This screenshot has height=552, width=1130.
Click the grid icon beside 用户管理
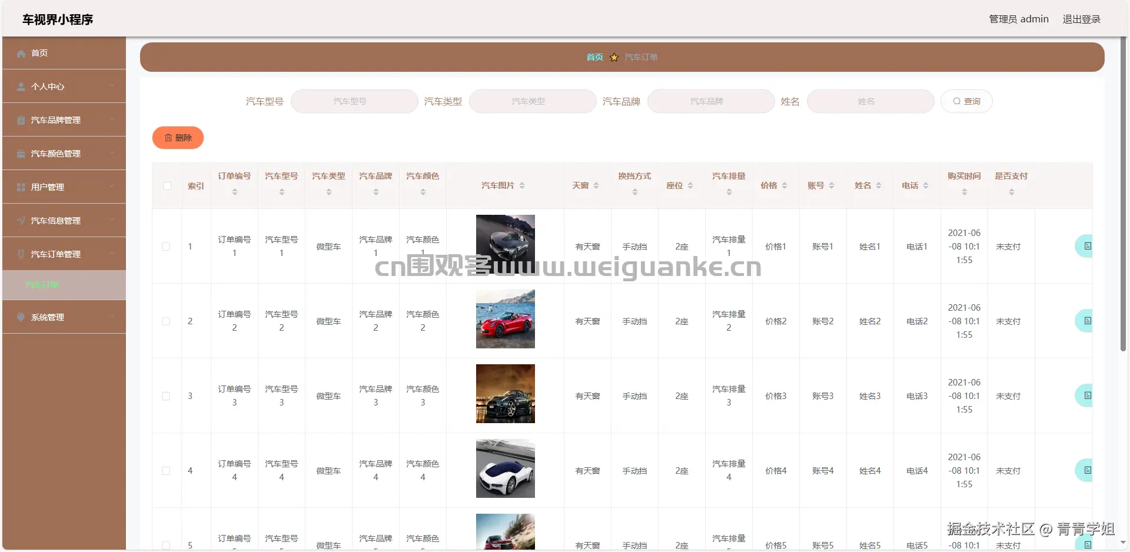pos(21,188)
